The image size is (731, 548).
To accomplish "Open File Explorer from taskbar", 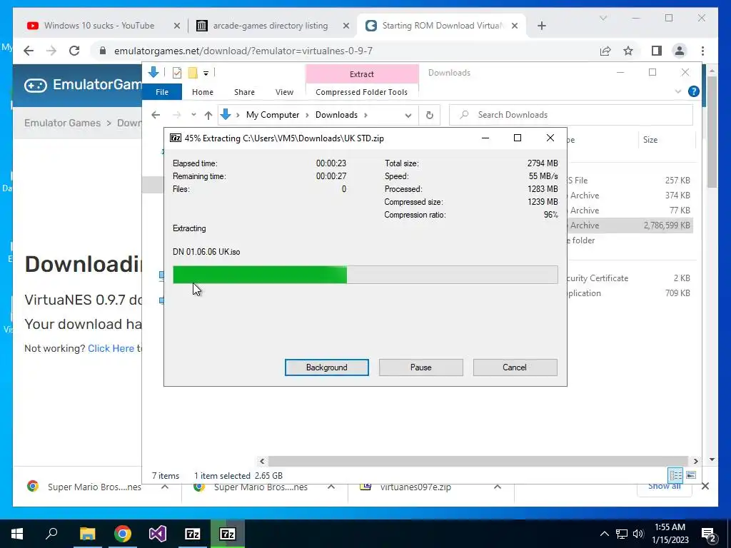I will pyautogui.click(x=87, y=534).
